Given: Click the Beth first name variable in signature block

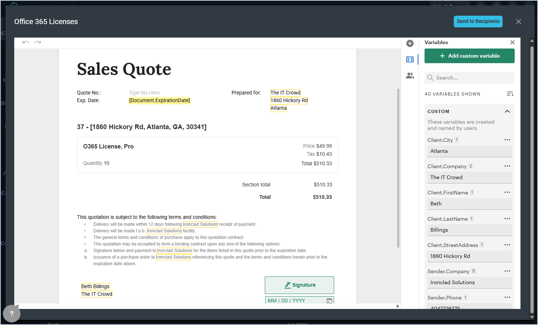Looking at the screenshot, I should [86, 286].
